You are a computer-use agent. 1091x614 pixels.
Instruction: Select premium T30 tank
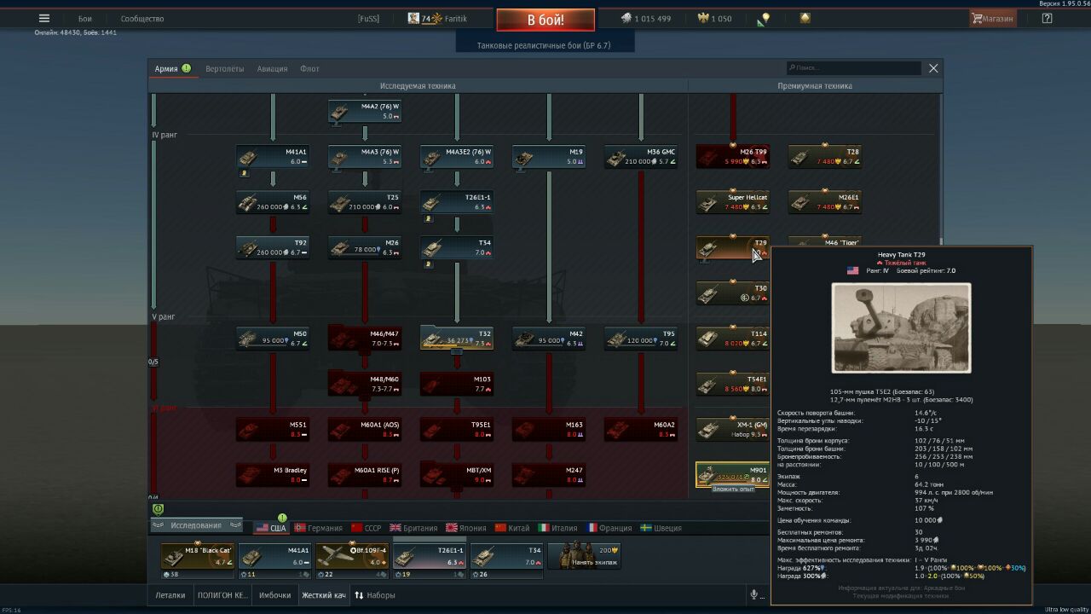pos(733,293)
